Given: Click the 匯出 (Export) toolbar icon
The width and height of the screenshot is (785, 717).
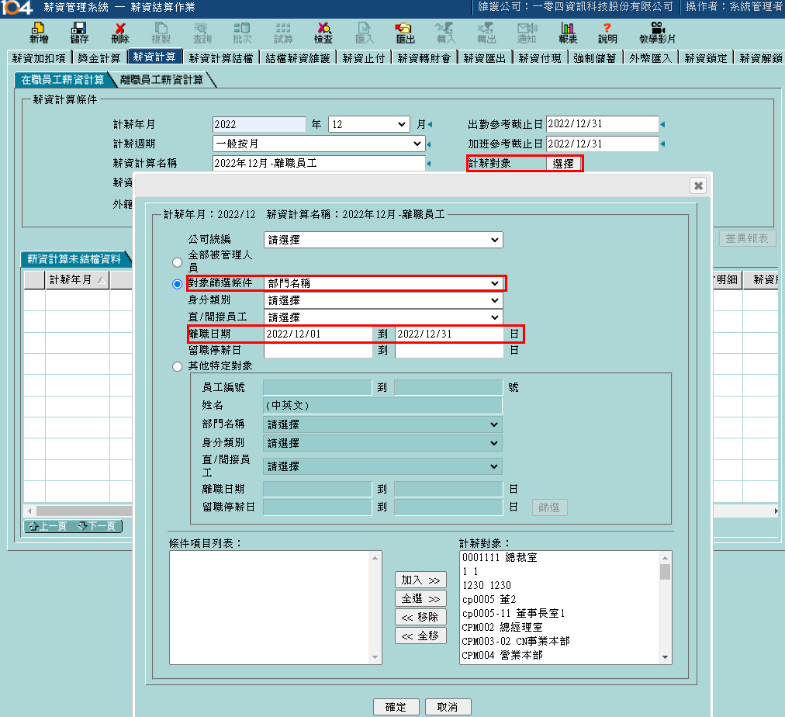Looking at the screenshot, I should point(405,32).
